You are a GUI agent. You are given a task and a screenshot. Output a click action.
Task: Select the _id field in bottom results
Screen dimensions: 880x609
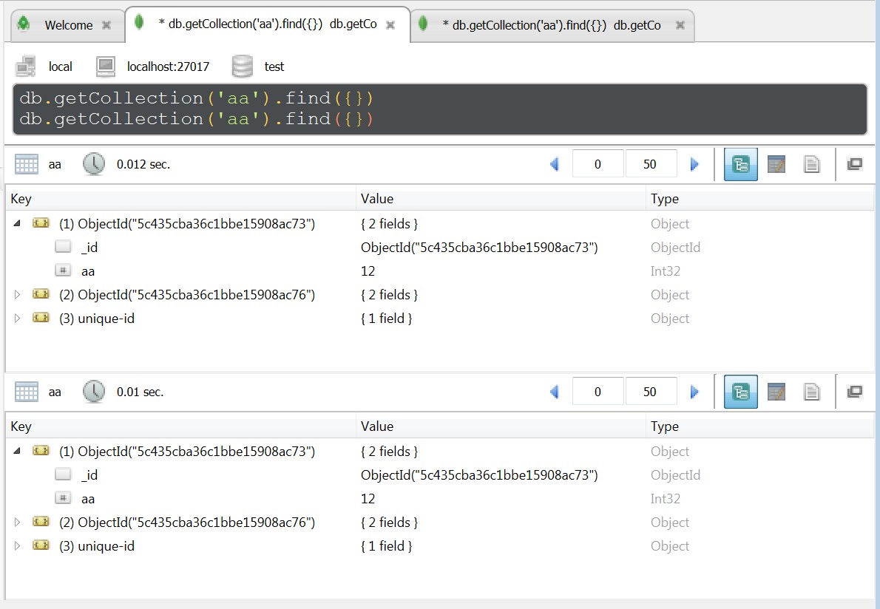[440, 475]
